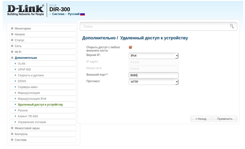Uncheck open access from any external host
Image resolution: width=245 pixels, height=149 pixels.
click(x=130, y=47)
